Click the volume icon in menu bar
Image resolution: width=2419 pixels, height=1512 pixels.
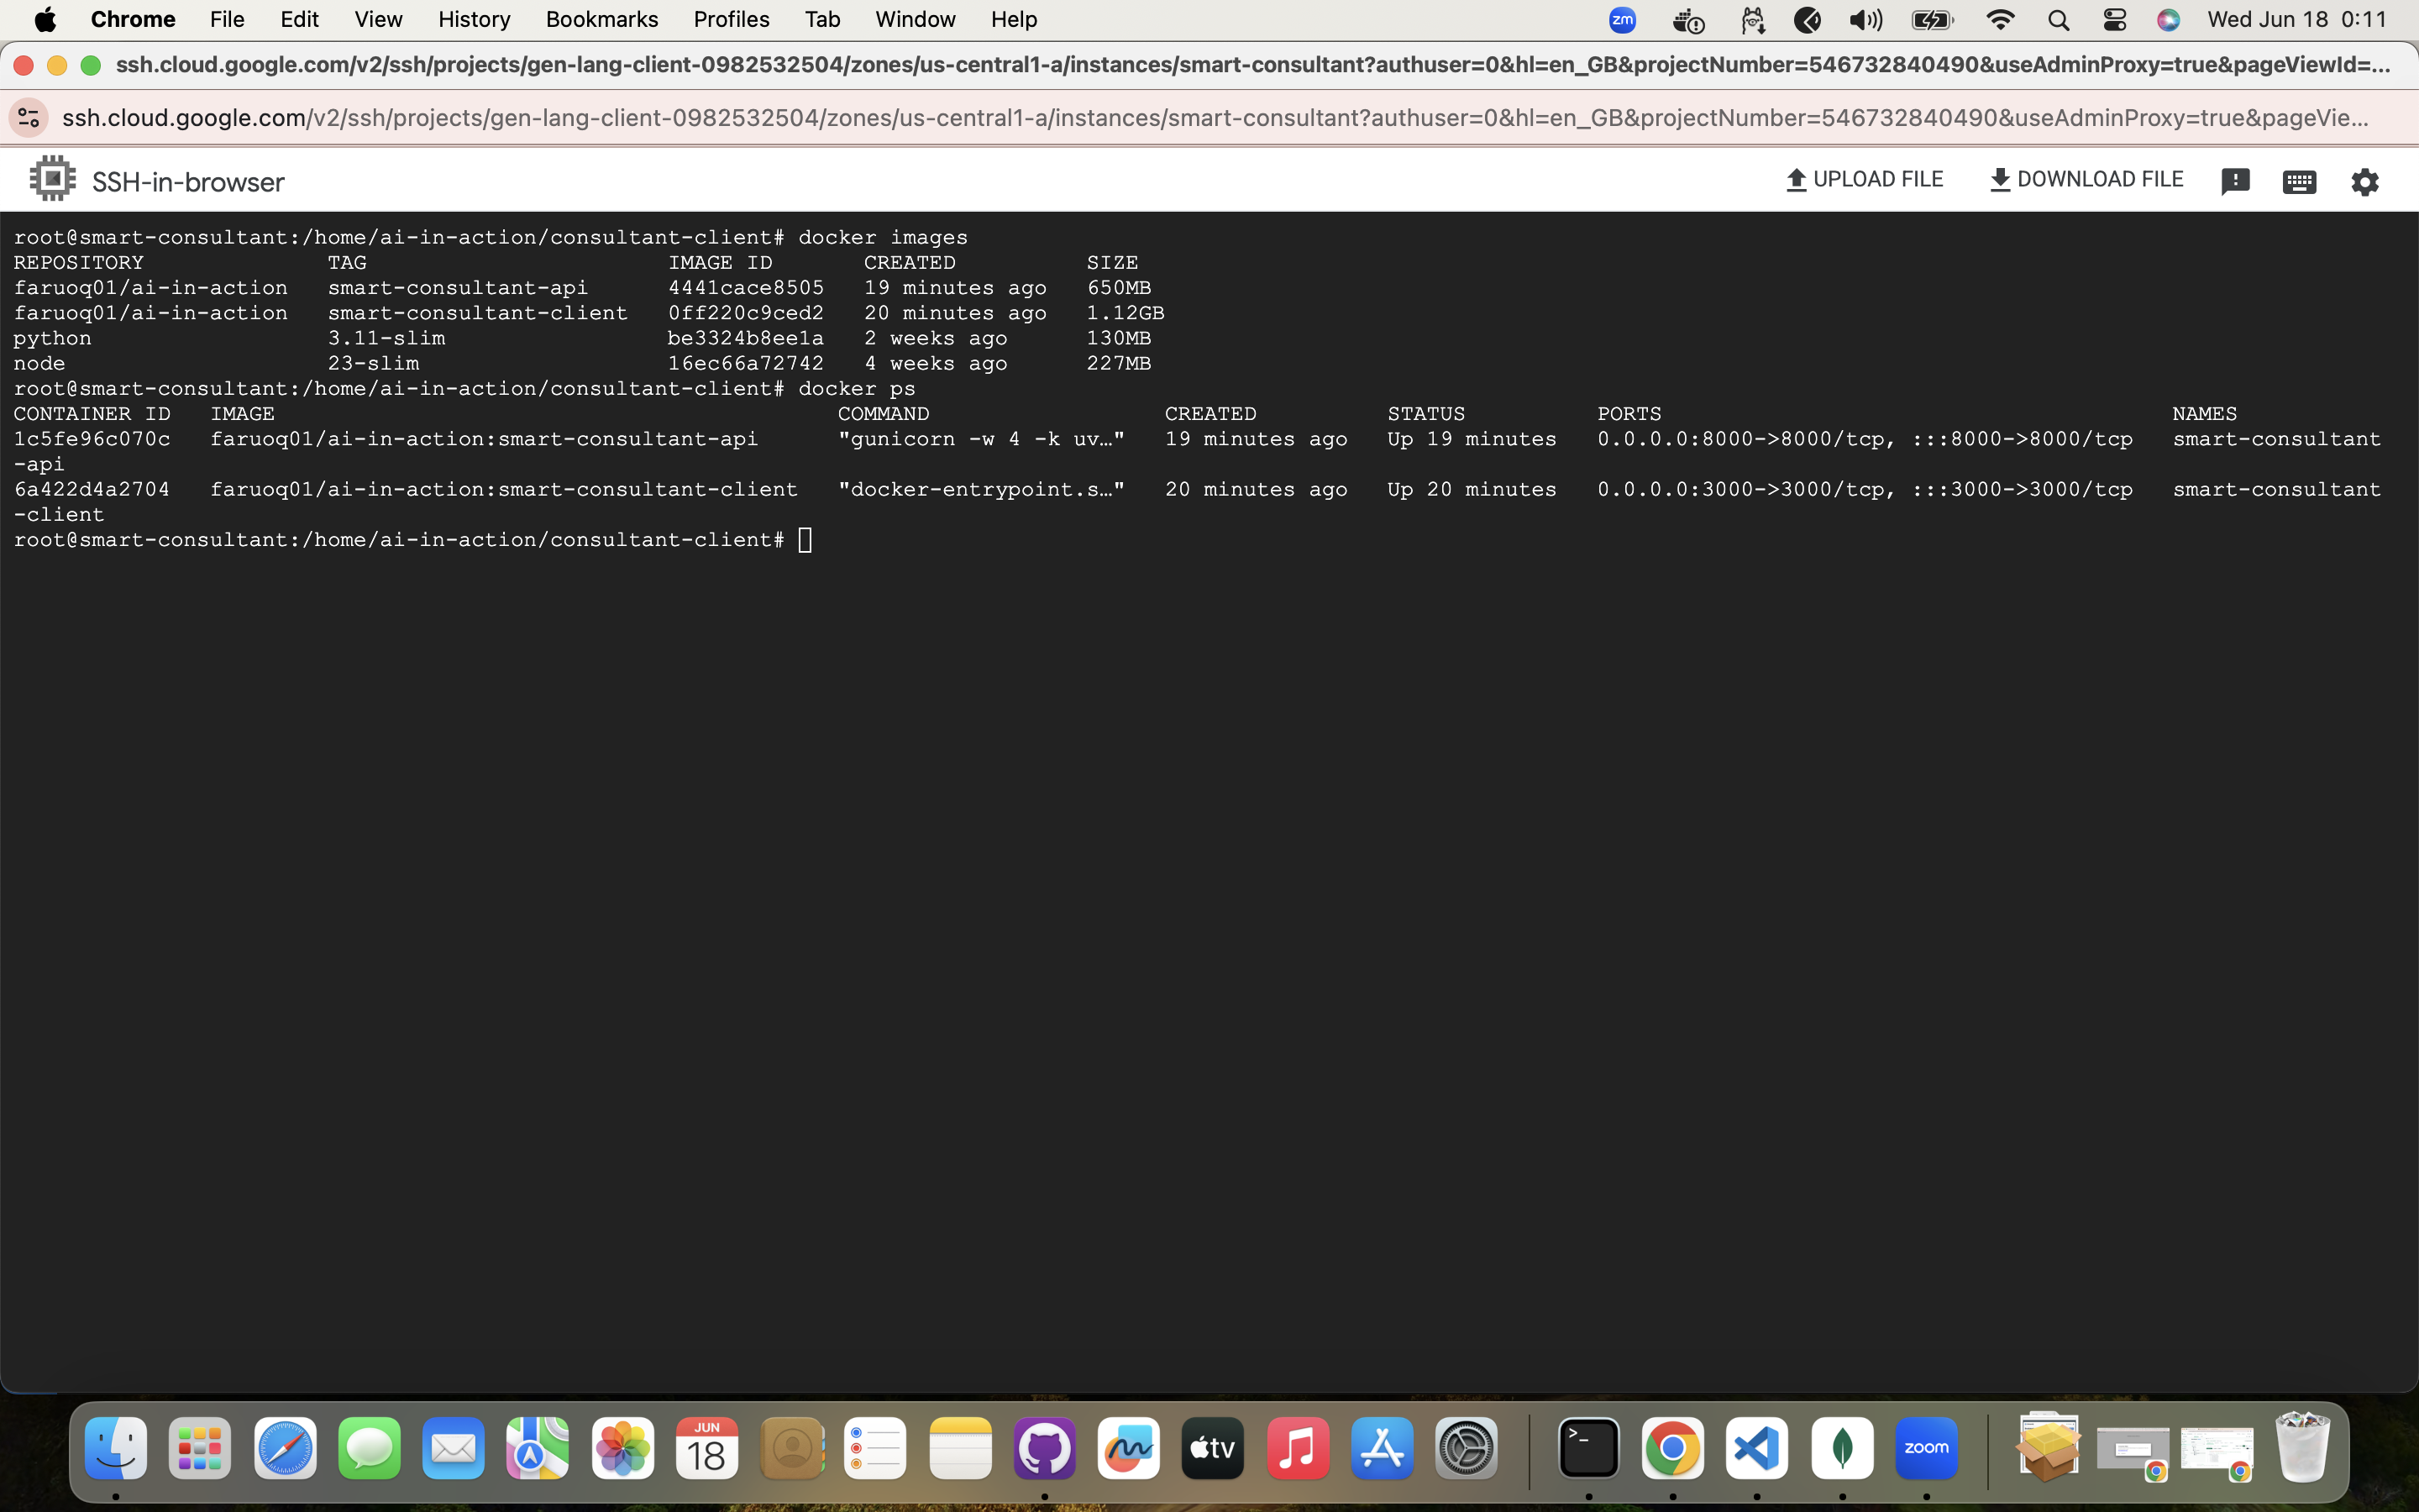point(1865,20)
